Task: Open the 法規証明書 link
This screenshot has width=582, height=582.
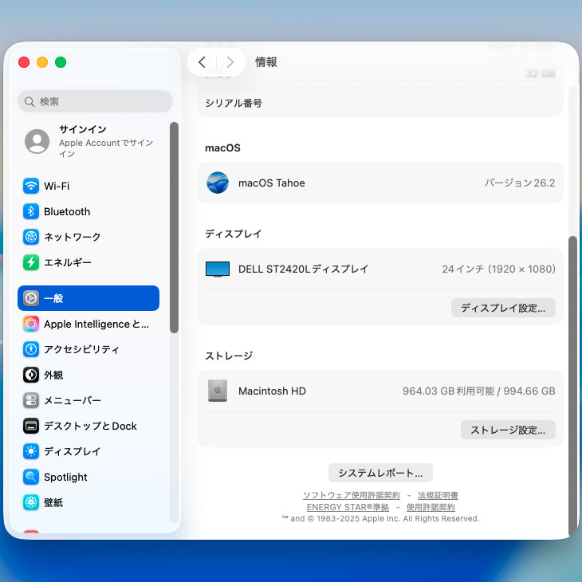Action: point(438,495)
